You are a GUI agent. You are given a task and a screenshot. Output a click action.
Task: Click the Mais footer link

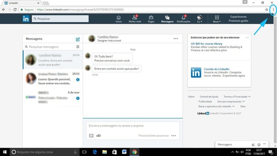[243, 106]
